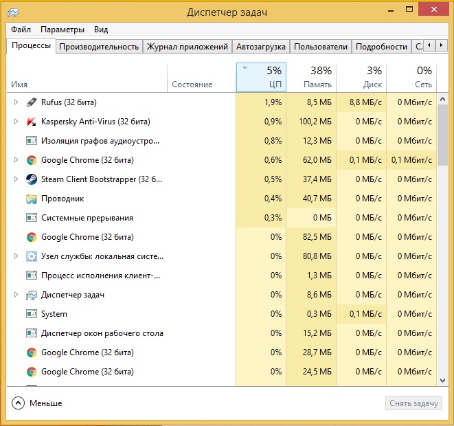Sort by the Память column header
This screenshot has width=454, height=426.
(311, 78)
